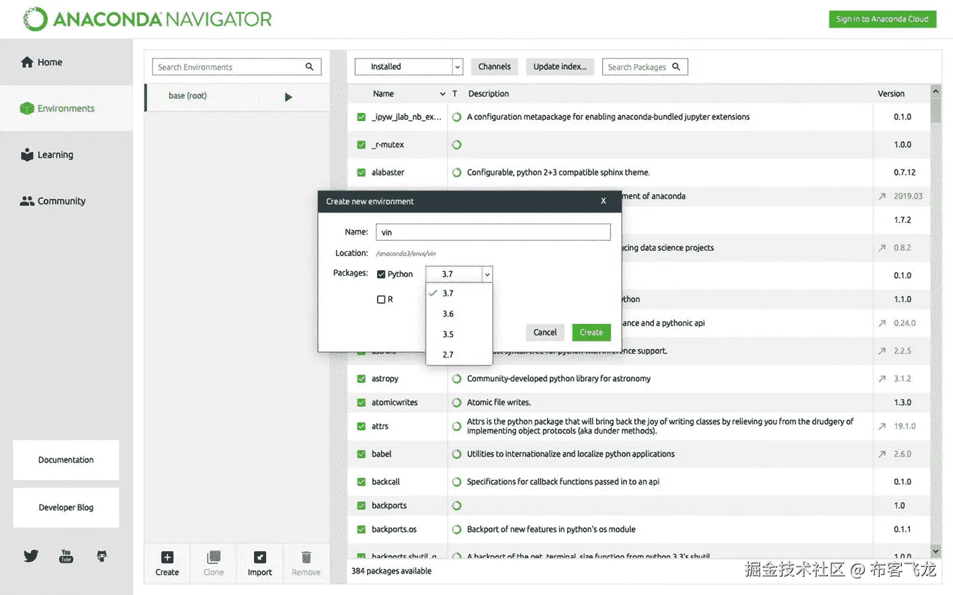This screenshot has width=953, height=595.
Task: Open YouTube icon in sidebar footer
Action: [66, 556]
